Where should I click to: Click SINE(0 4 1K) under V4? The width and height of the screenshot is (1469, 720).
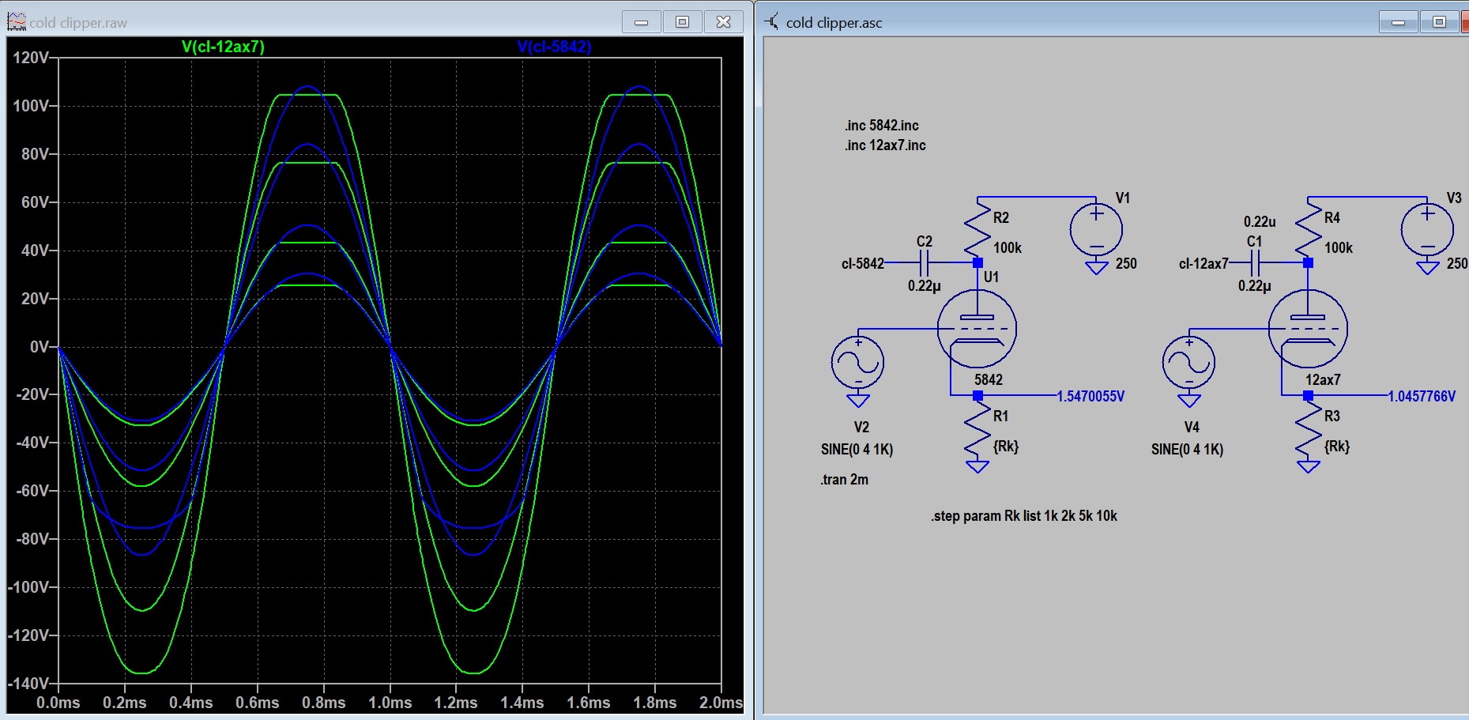(x=1187, y=450)
